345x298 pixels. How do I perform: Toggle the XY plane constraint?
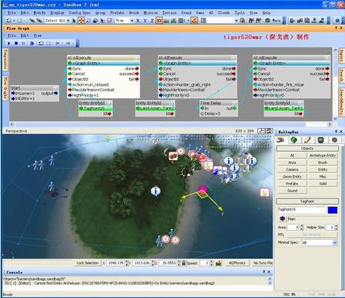pos(159,21)
